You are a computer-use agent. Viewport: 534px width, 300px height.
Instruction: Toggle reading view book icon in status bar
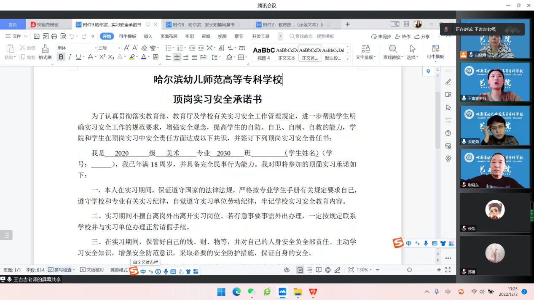(x=319, y=270)
